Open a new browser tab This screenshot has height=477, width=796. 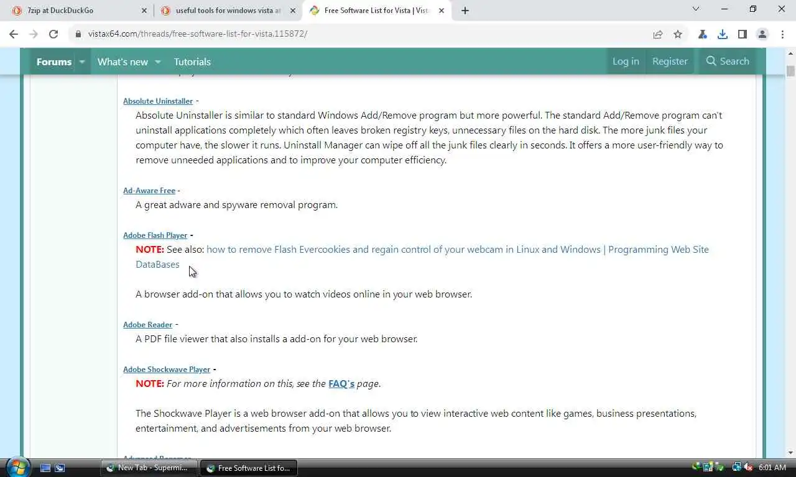[465, 11]
